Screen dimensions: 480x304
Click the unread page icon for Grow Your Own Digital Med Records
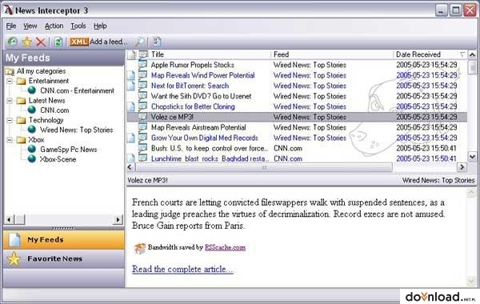(x=131, y=138)
